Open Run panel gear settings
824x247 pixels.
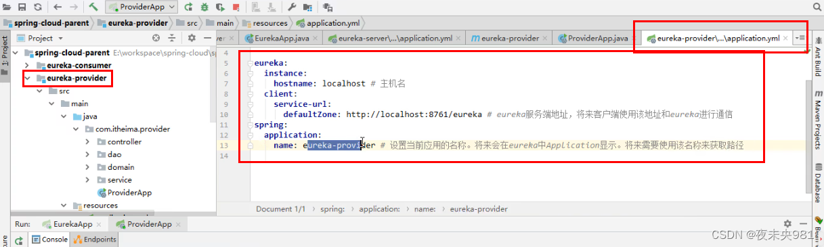pos(787,224)
